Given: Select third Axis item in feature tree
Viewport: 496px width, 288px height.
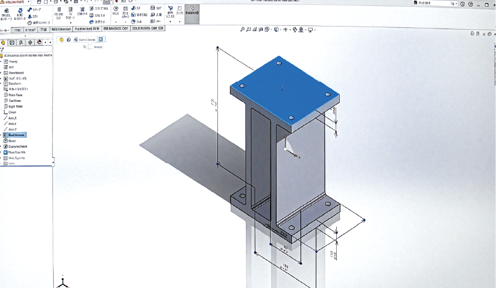Looking at the screenshot, I should click(10, 129).
